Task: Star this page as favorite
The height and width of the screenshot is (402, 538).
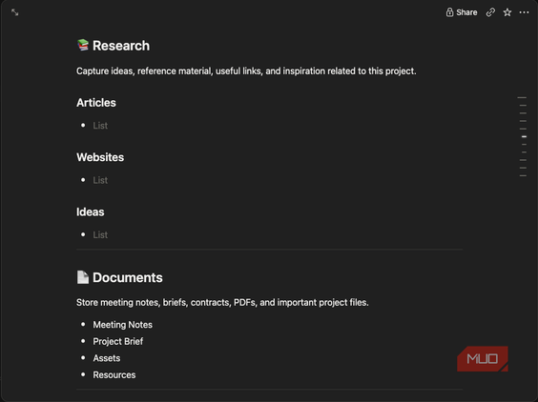Action: click(507, 12)
